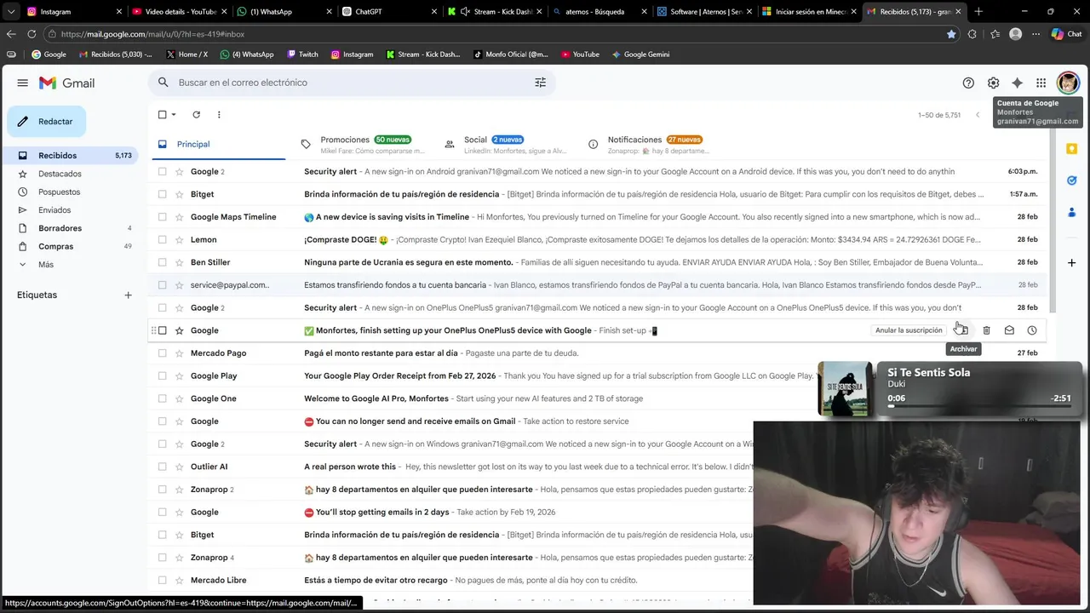1090x613 pixels.
Task: Snooze the OnePlus setup email
Action: click(x=1032, y=330)
